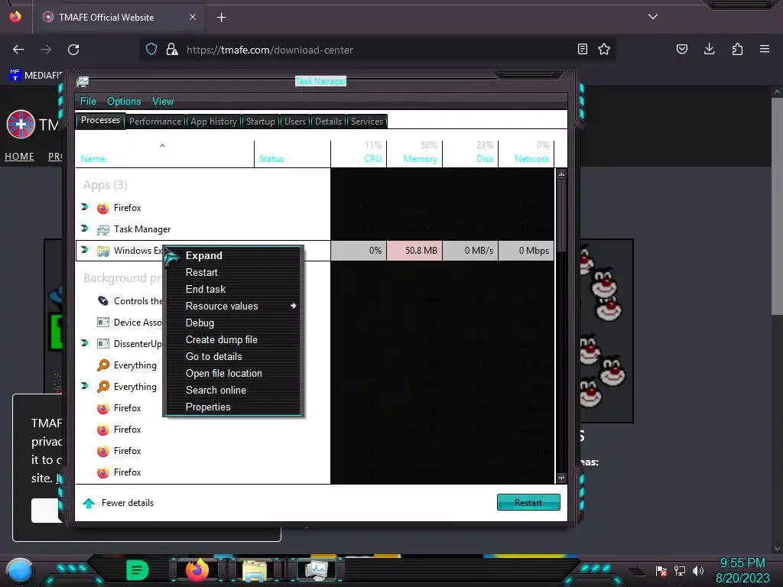Viewport: 783px width, 587px height.
Task: Click the Task Manager process icon
Action: pos(103,229)
